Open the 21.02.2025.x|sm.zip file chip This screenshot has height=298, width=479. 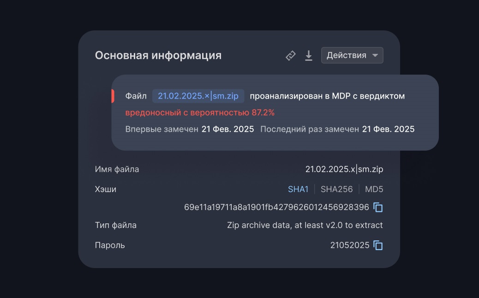(x=199, y=96)
